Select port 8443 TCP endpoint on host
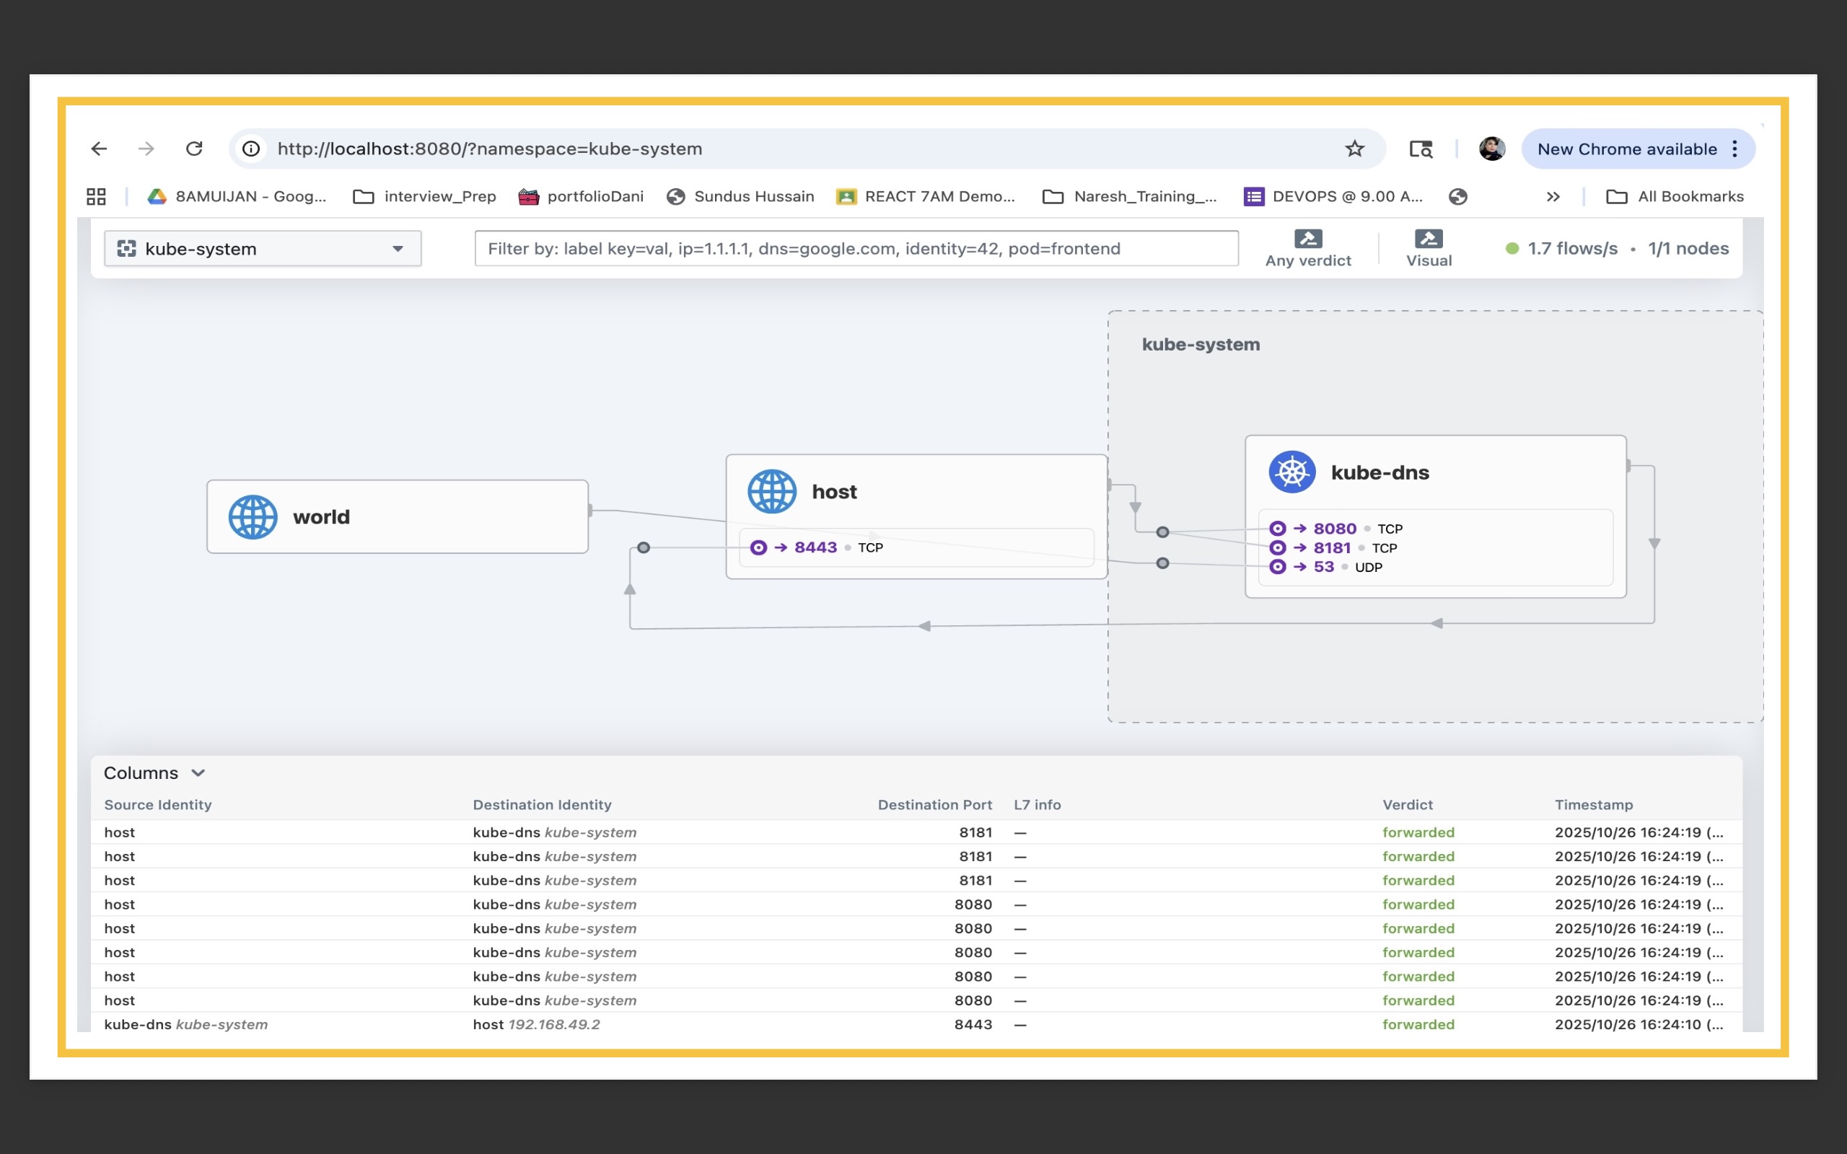Image resolution: width=1847 pixels, height=1154 pixels. point(815,547)
